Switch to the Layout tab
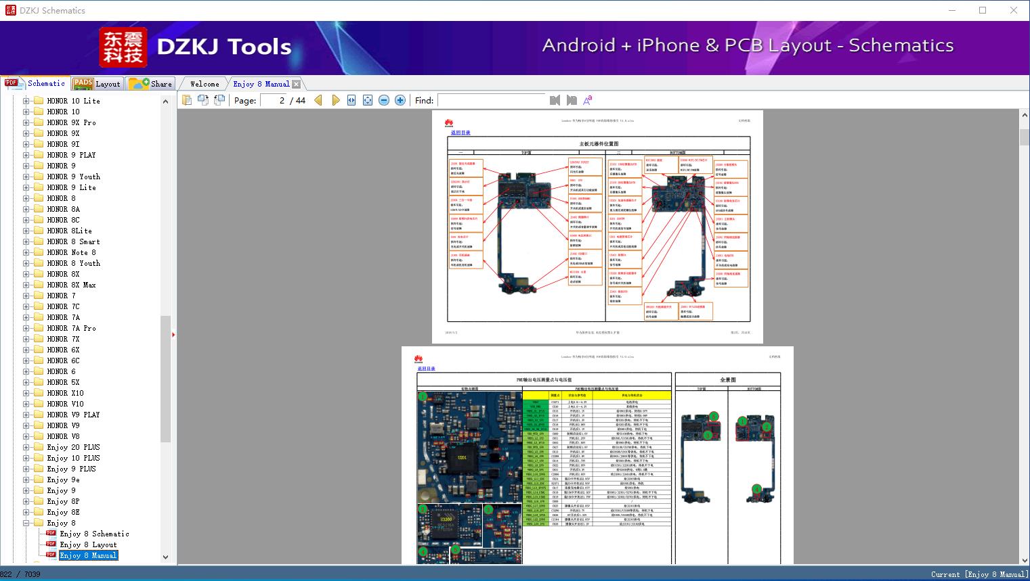Viewport: 1030px width, 581px height. tap(97, 84)
